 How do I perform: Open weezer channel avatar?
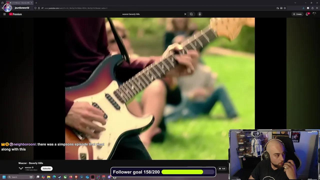21,168
